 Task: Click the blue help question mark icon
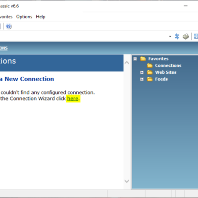click(9, 26)
